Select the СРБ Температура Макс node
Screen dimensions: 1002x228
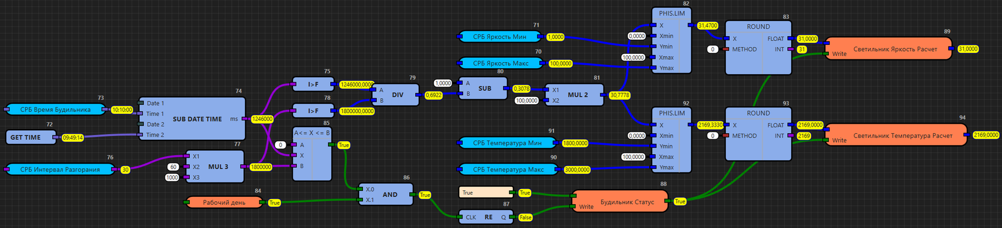coord(508,169)
